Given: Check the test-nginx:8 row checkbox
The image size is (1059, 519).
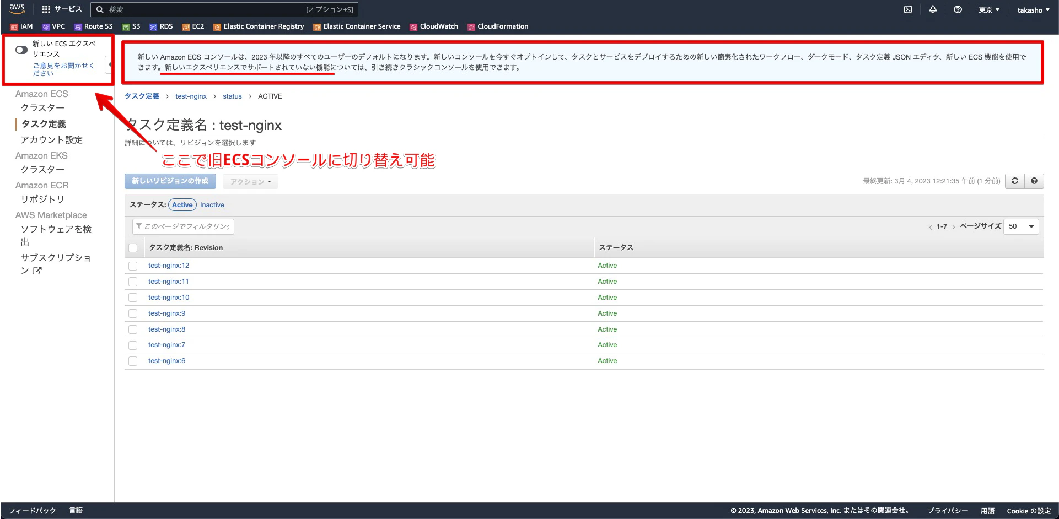Looking at the screenshot, I should click(133, 329).
